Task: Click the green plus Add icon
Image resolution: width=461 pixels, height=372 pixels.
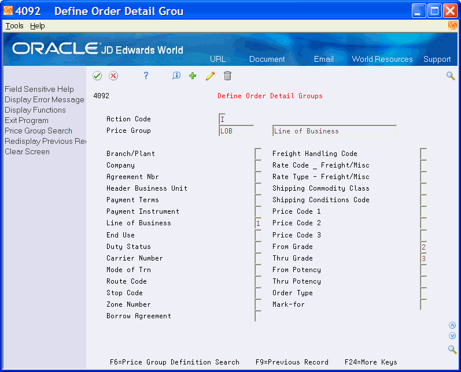Action: tap(193, 76)
